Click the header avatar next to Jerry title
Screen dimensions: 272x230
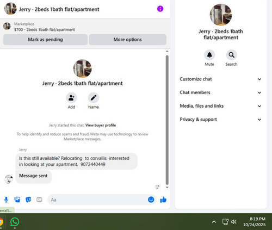10,9
